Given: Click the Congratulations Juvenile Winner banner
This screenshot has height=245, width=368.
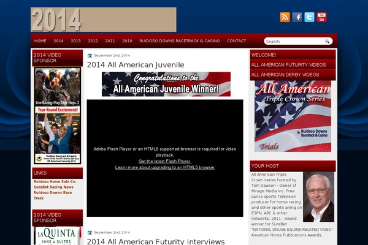Looking at the screenshot, I should coord(166,84).
